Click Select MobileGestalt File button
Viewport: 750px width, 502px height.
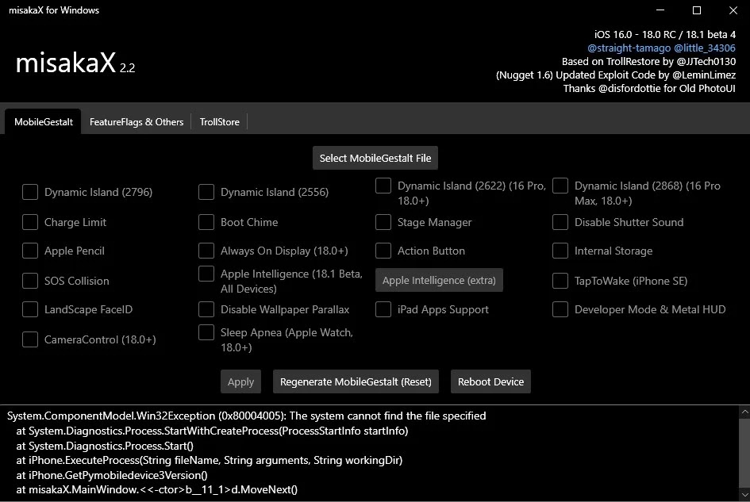(x=375, y=159)
